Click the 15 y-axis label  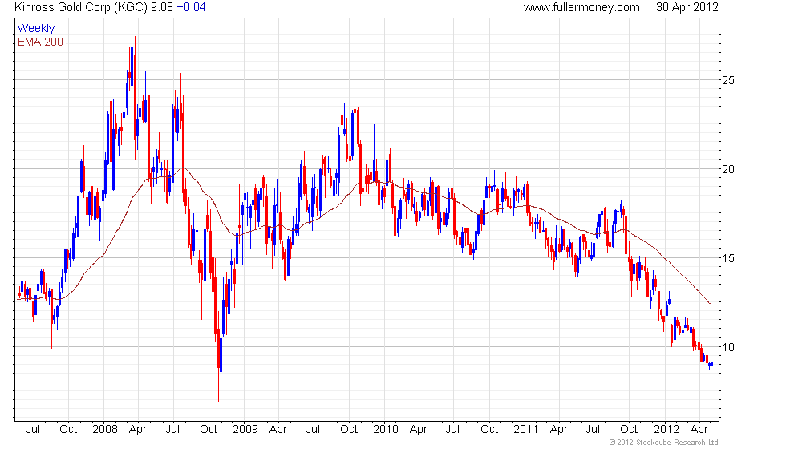728,258
